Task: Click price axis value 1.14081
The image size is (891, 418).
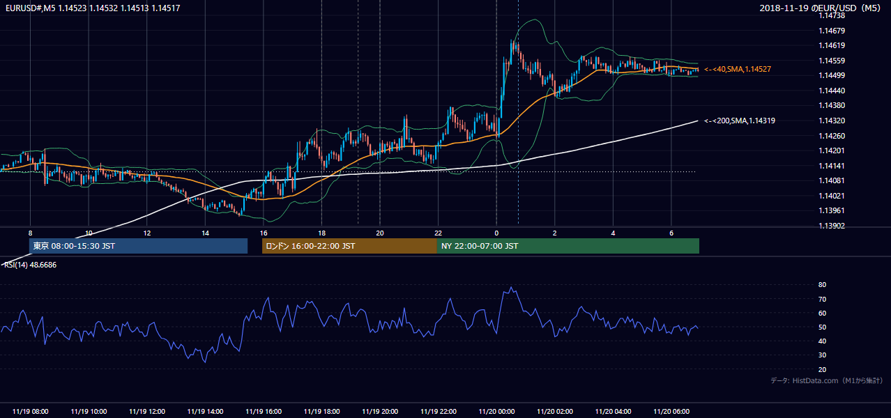Action: [832, 180]
